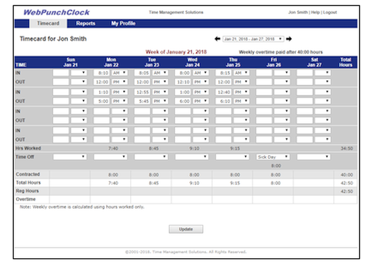The width and height of the screenshot is (366, 272).
Task: Open Friday Time Off Sick Day dropdown
Action: (x=273, y=157)
